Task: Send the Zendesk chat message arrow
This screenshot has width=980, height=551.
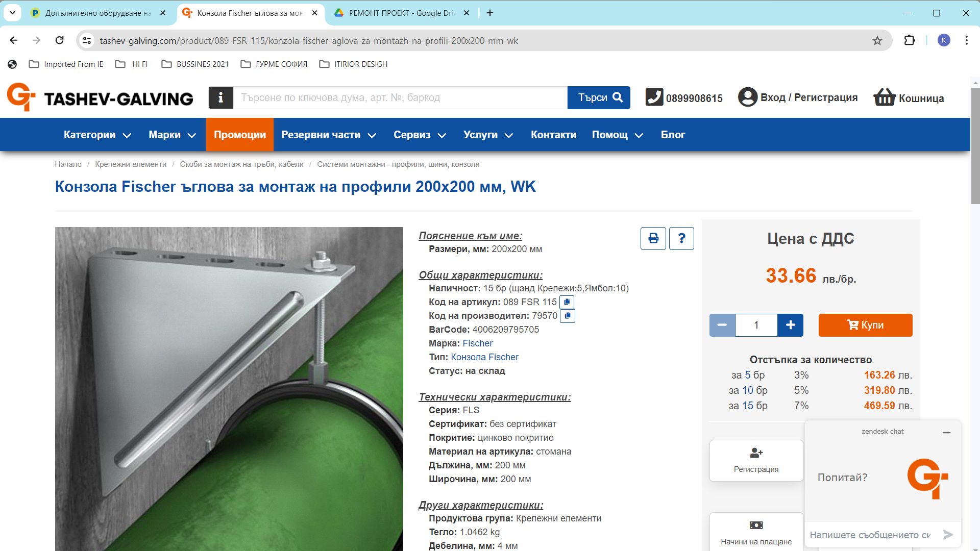Action: (x=948, y=534)
